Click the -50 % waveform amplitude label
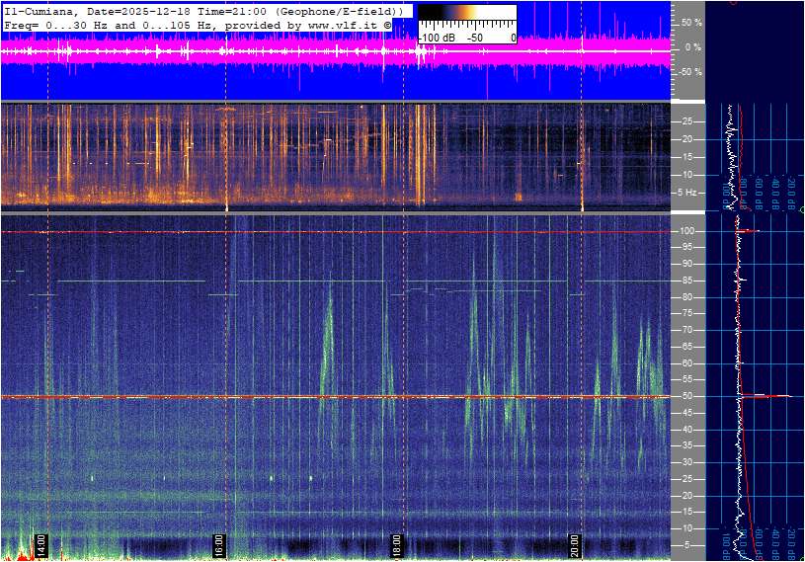 point(691,72)
